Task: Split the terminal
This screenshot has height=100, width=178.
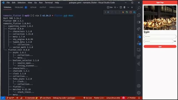Action: click(121, 7)
